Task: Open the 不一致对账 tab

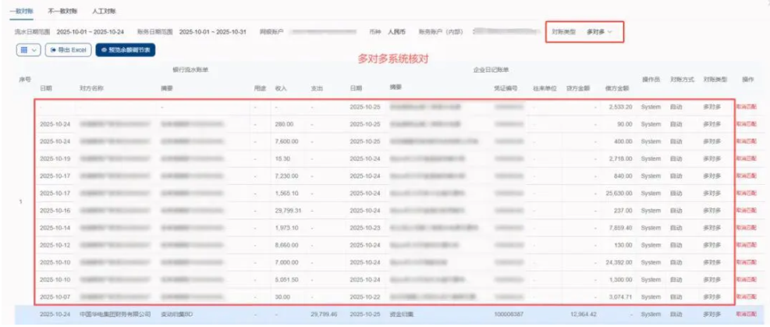Action: (62, 12)
